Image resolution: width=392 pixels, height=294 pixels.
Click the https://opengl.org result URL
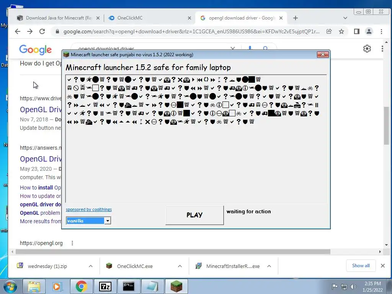point(41,243)
